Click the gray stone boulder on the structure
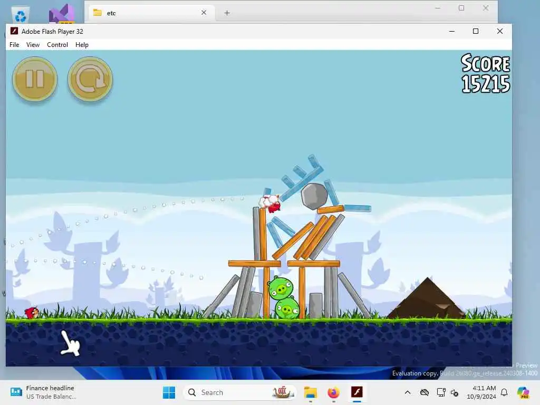This screenshot has height=405, width=540. pos(314,196)
